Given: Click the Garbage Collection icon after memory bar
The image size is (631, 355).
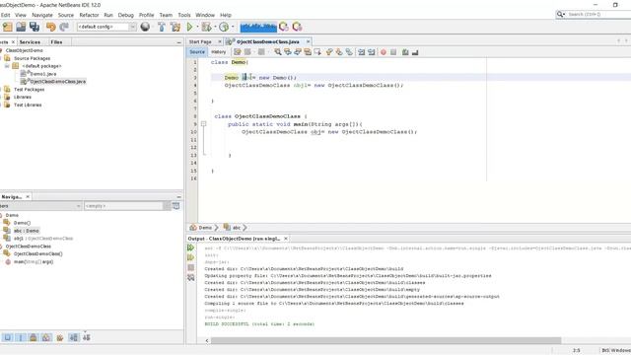Looking at the screenshot, I should pos(284,27).
